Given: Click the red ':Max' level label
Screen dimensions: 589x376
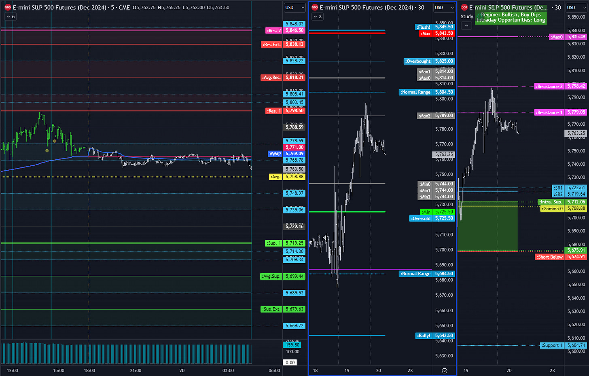Looking at the screenshot, I should [425, 34].
